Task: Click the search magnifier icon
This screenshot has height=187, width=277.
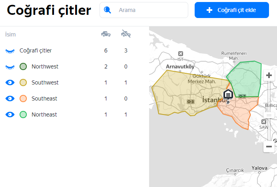Action: point(107,10)
